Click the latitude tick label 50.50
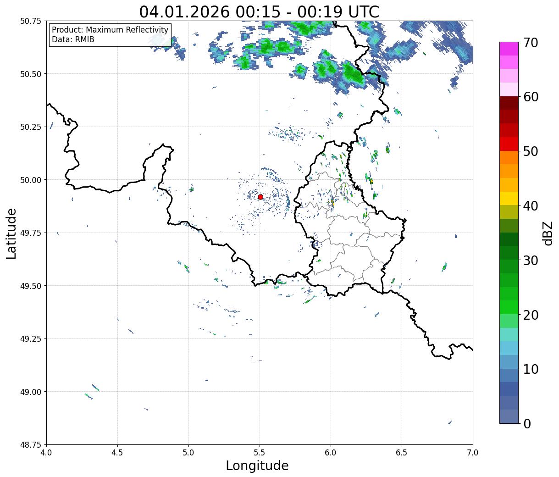Screen dimensions: 559x477 tap(31, 74)
